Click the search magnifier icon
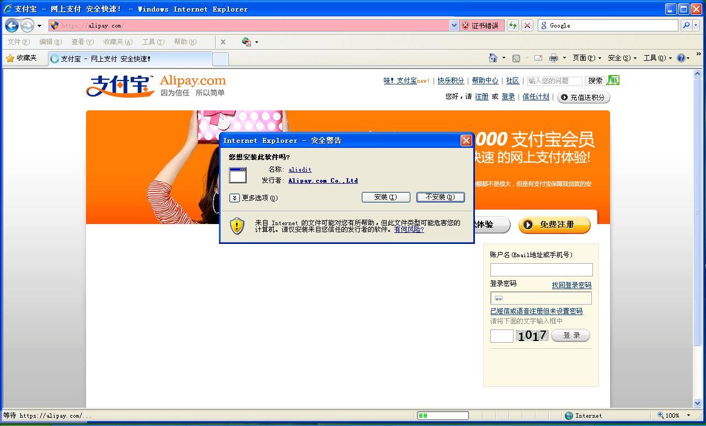Viewport: 706px width, 426px height. coord(686,25)
